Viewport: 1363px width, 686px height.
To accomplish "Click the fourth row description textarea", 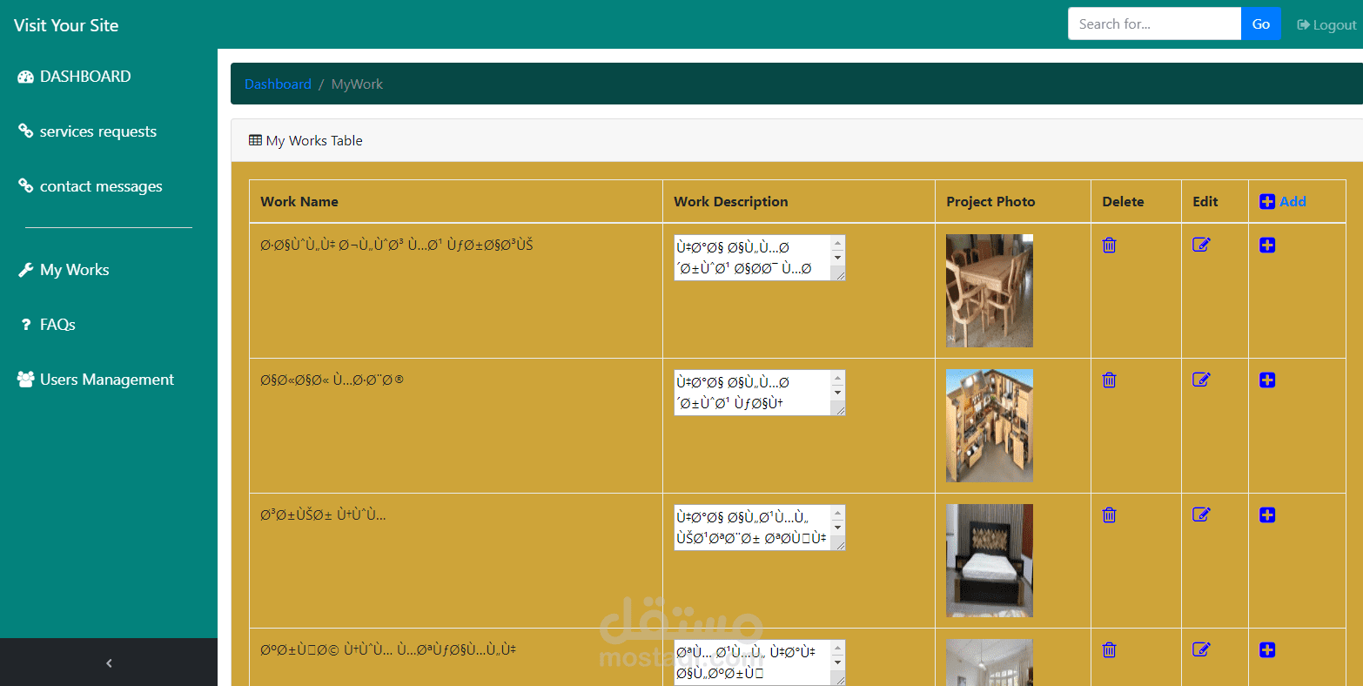I will click(x=759, y=662).
